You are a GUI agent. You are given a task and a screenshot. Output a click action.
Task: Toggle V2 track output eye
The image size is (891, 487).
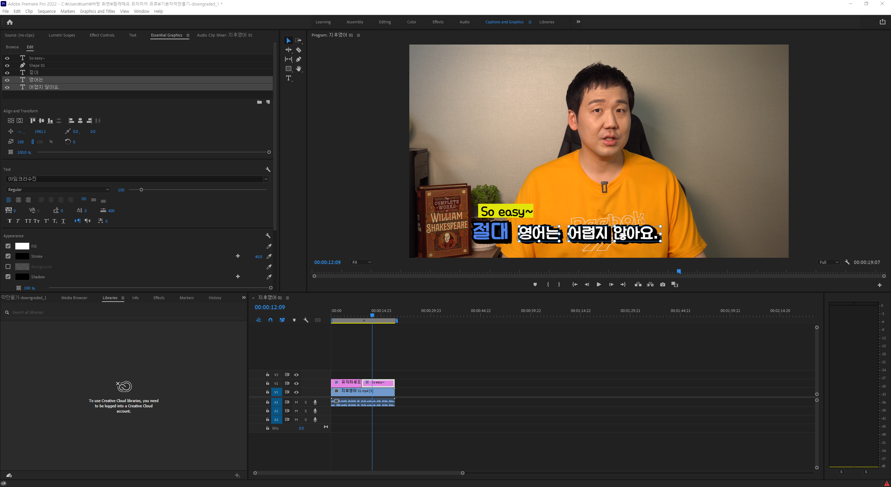(x=297, y=383)
